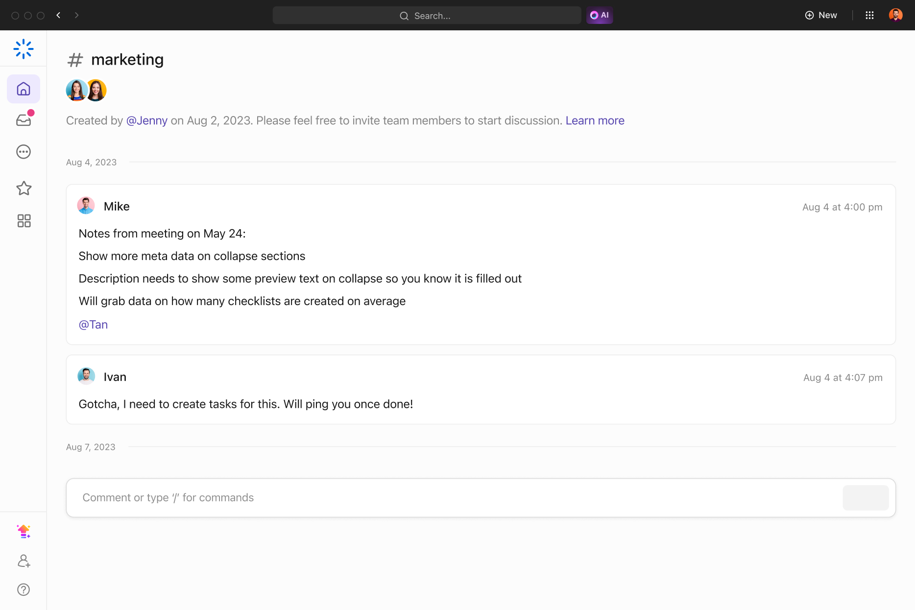Click the spinning logo at sidebar top
The height and width of the screenshot is (610, 915).
coord(23,48)
